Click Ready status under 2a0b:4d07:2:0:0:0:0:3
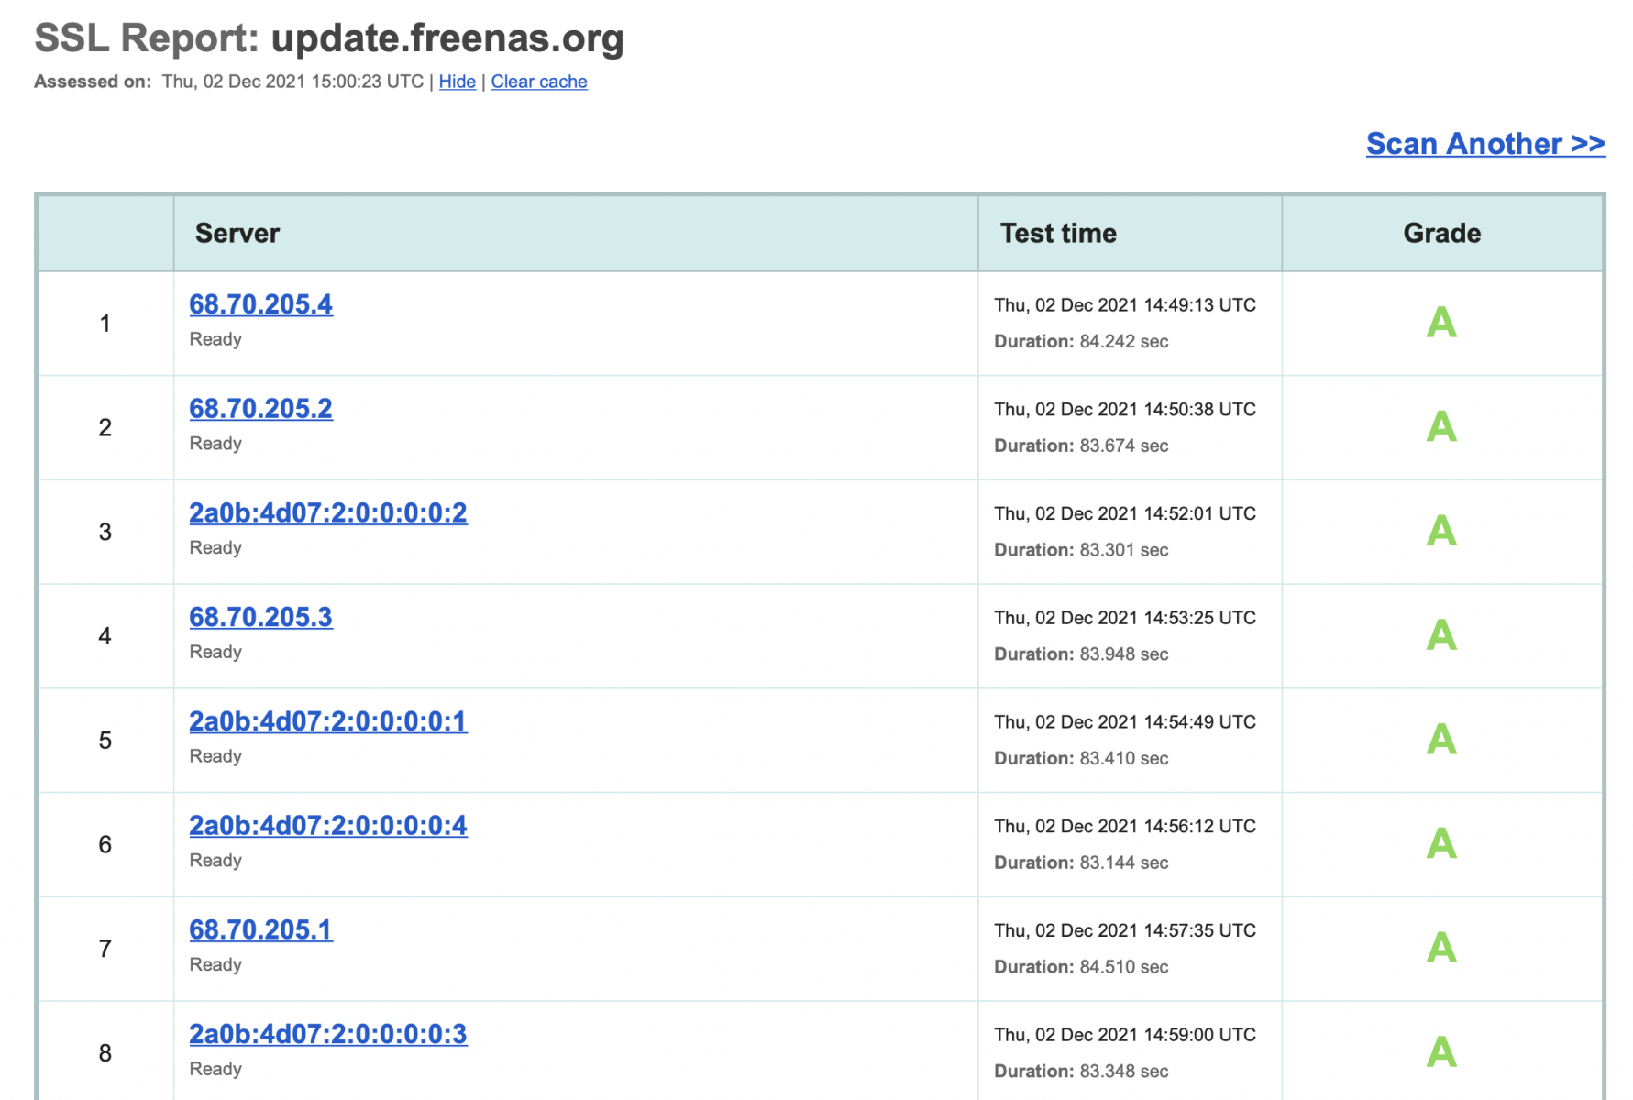 tap(215, 1069)
